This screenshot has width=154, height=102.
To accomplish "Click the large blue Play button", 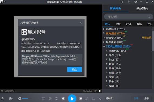I will coord(72,99).
